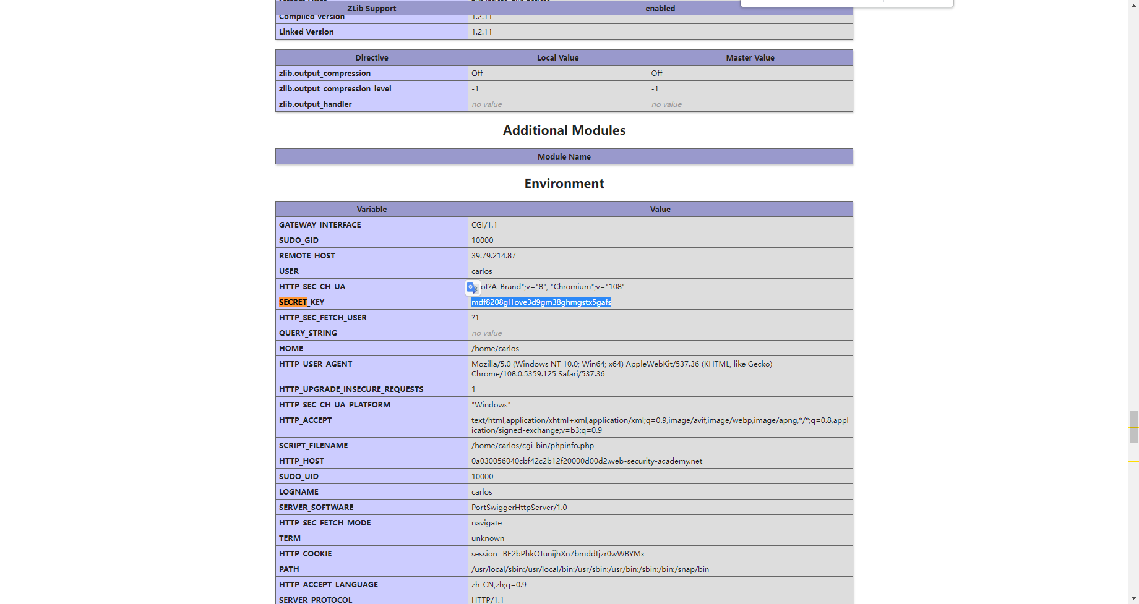Viewport: 1139px width, 604px height.
Task: Click the Additional Modules heading
Action: pos(564,130)
